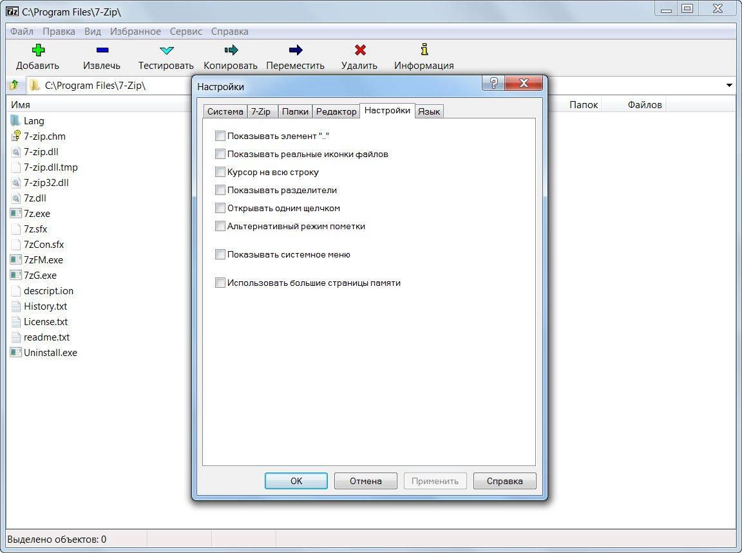
Task: Check Показывать разделители option
Action: tap(220, 190)
